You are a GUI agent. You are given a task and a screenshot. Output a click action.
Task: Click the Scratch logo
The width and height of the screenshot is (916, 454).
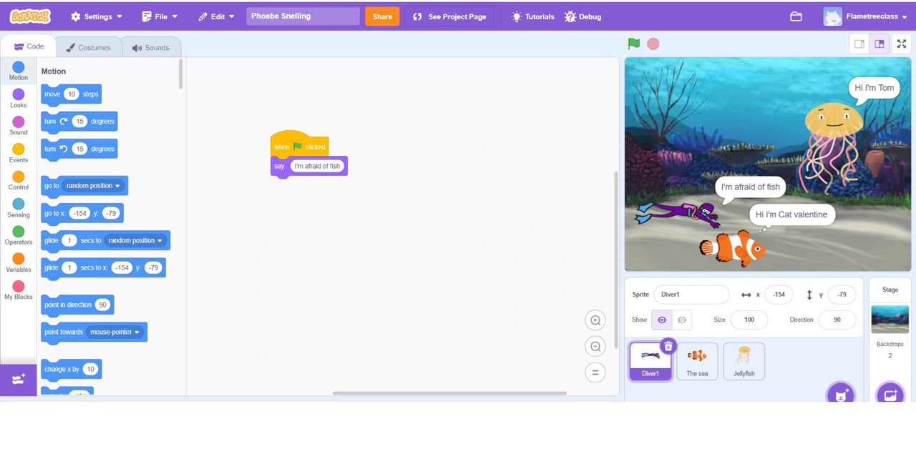tap(30, 16)
